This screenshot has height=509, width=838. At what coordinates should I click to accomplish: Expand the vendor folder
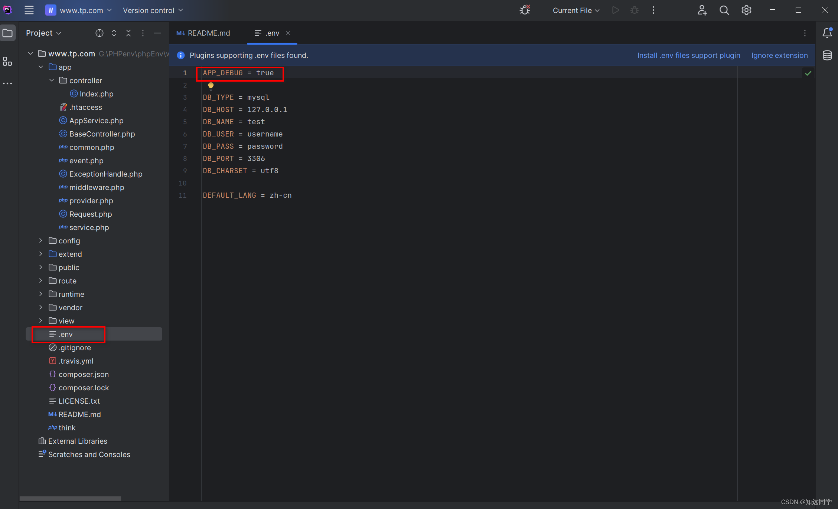(x=41, y=308)
